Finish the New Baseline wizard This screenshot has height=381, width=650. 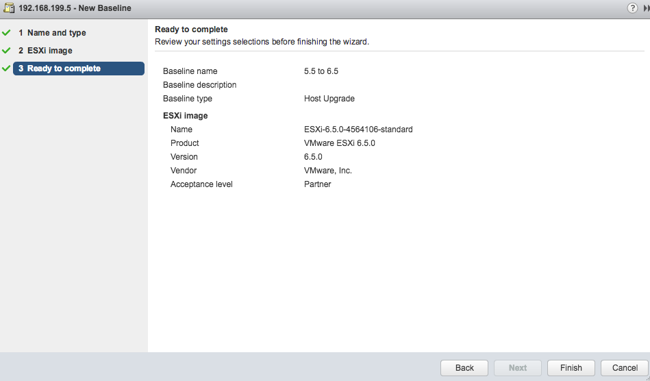pos(571,368)
